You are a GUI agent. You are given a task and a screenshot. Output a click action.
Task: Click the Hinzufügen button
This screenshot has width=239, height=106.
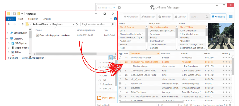coord(131,17)
